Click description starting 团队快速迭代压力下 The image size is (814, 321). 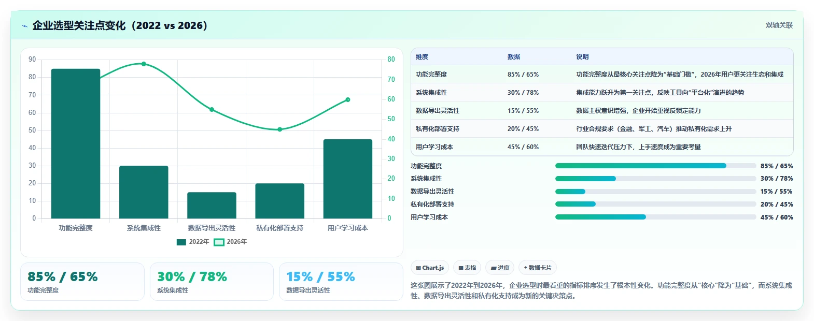(x=638, y=147)
